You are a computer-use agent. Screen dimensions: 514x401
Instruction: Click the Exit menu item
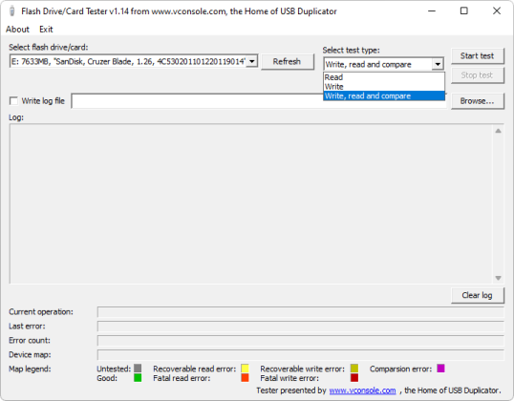[46, 30]
